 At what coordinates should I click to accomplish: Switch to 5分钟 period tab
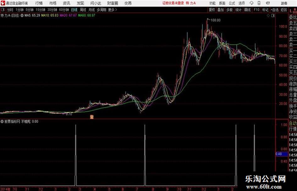click(x=30, y=10)
